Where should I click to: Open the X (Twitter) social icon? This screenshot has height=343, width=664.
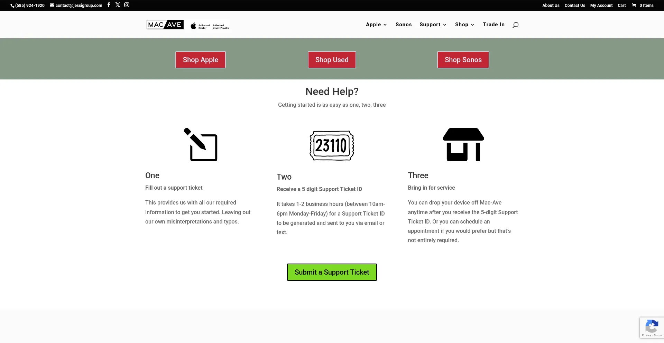tap(118, 5)
